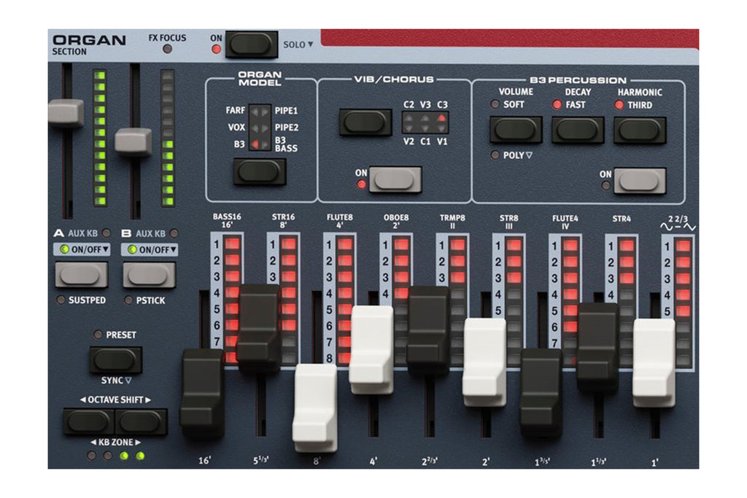
Task: Toggle the Vib/Chorus ON button
Action: [395, 179]
